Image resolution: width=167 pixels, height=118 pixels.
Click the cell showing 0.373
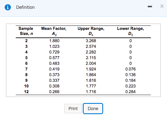(x=54, y=75)
